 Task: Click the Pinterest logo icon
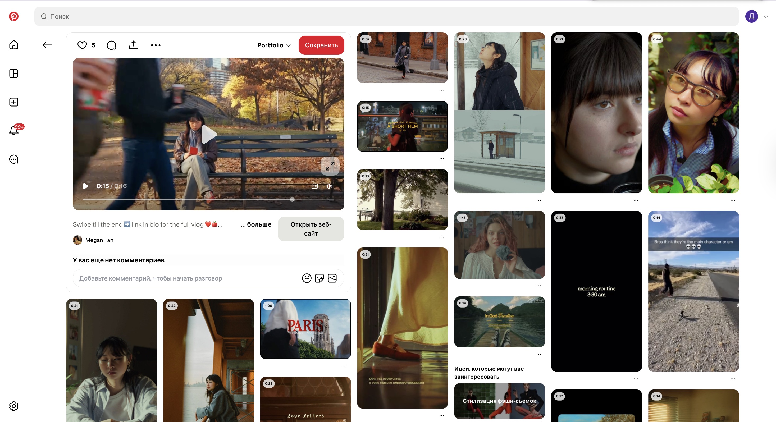pos(13,16)
